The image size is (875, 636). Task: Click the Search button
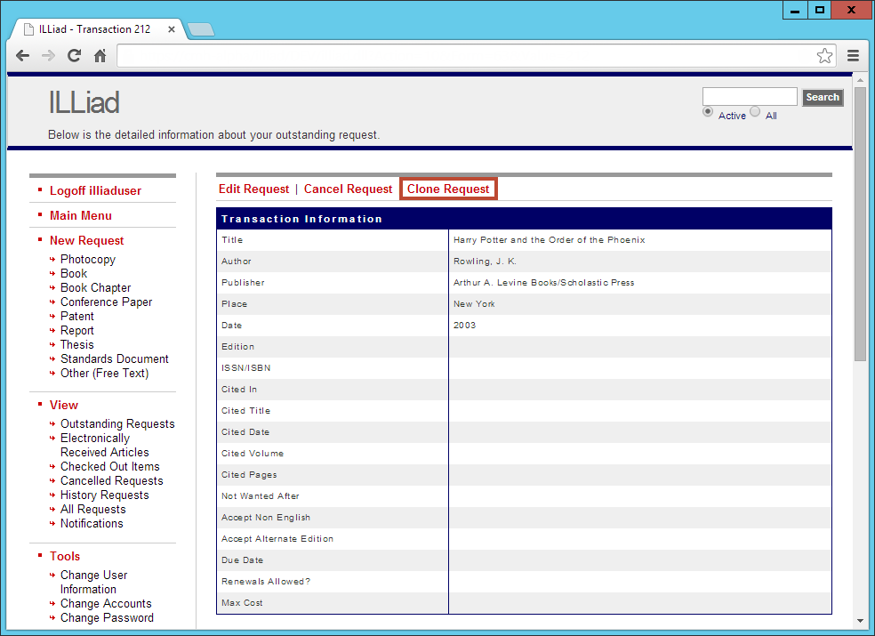[x=822, y=97]
